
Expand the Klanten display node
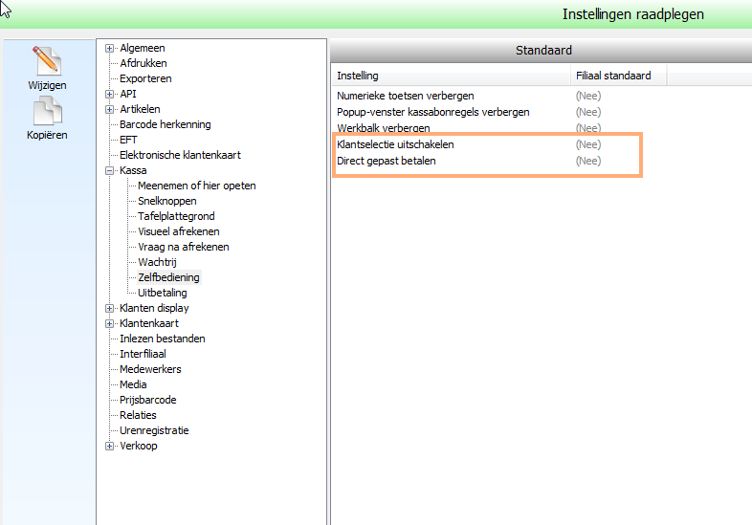(110, 308)
